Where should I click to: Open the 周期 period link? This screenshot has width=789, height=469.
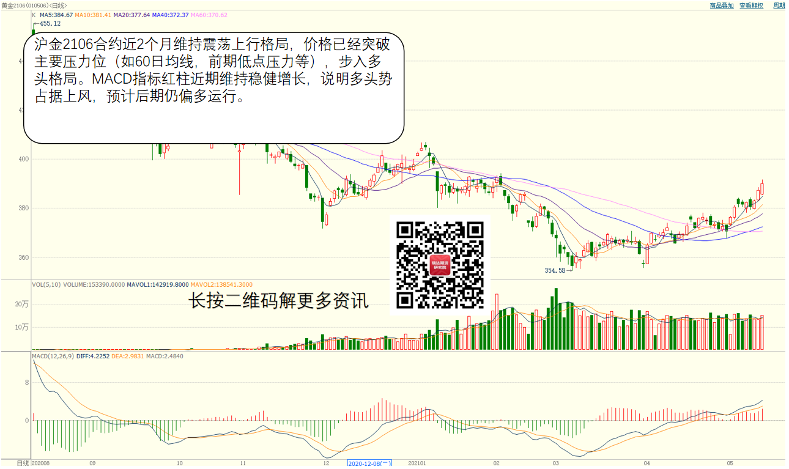point(779,5)
